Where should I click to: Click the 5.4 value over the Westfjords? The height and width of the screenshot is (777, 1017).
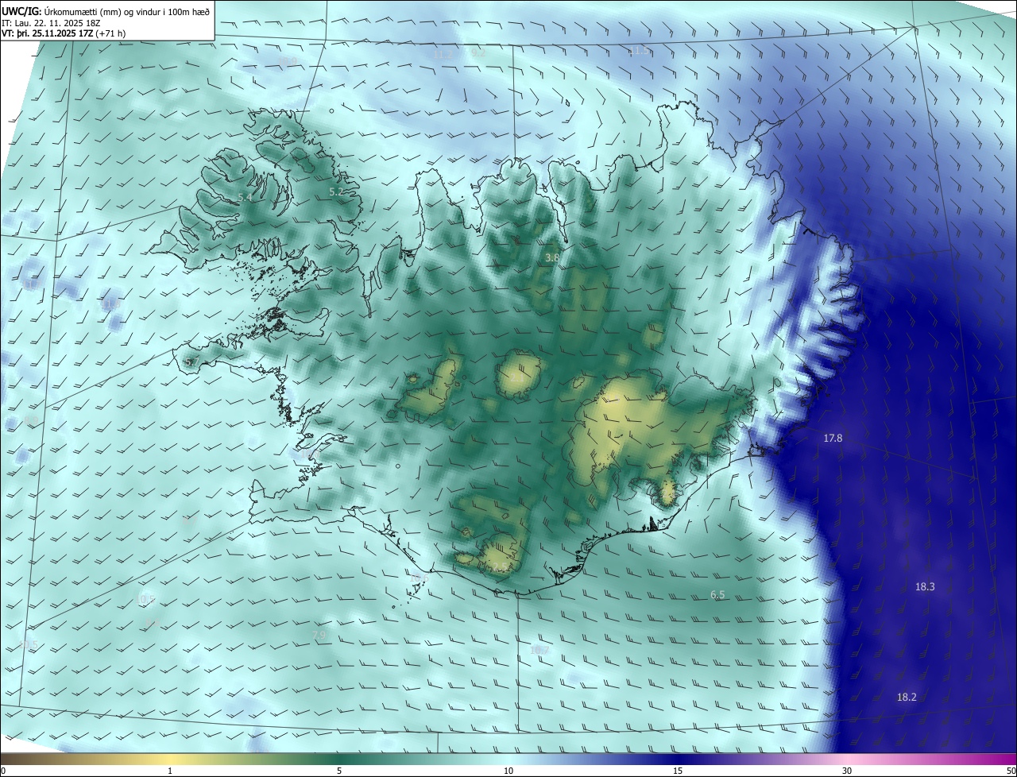246,197
